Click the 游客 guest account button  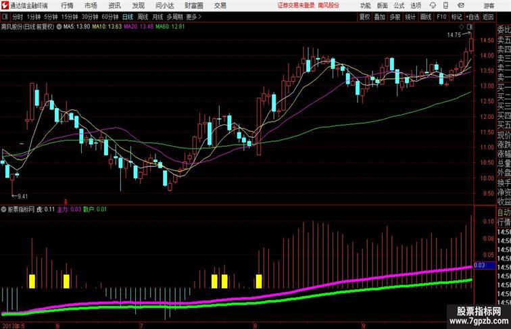pyautogui.click(x=489, y=5)
